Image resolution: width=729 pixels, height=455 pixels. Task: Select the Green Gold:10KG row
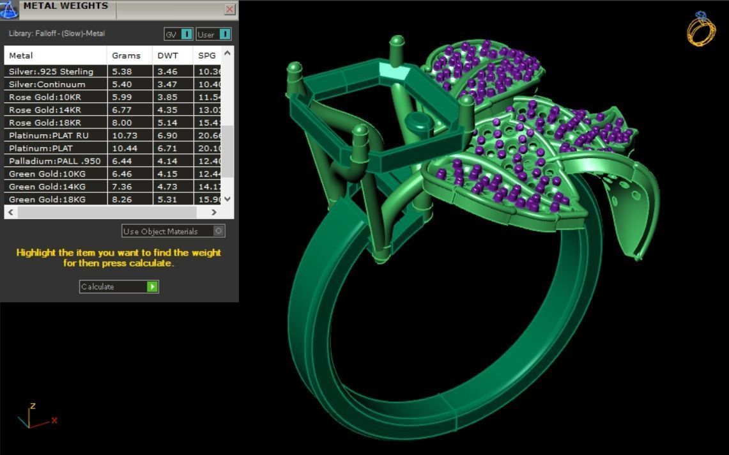[112, 174]
